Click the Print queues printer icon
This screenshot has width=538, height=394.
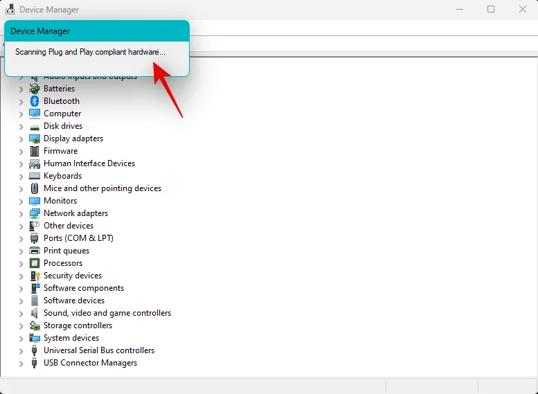coord(35,251)
